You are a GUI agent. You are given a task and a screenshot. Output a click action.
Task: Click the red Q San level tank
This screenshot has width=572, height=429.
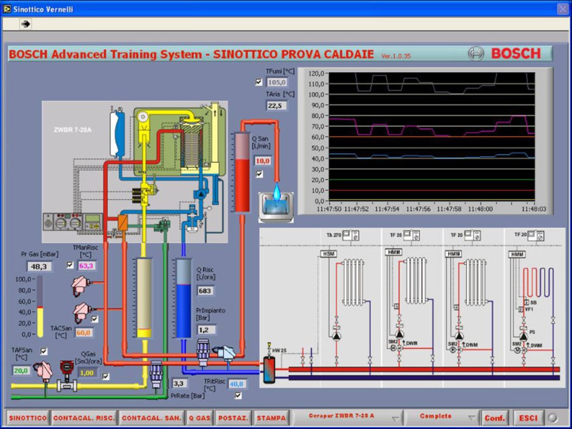[242, 172]
